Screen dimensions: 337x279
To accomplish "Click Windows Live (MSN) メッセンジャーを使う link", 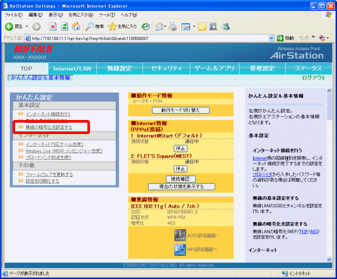I will [64, 151].
